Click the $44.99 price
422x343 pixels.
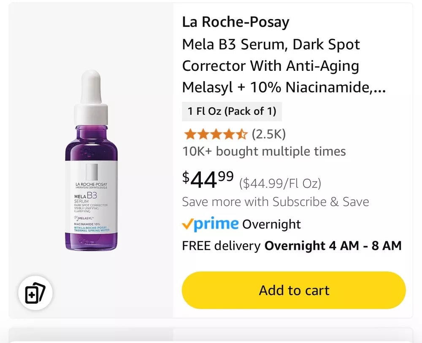click(x=208, y=180)
